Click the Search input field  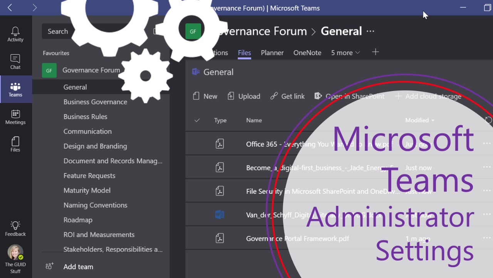point(58,32)
